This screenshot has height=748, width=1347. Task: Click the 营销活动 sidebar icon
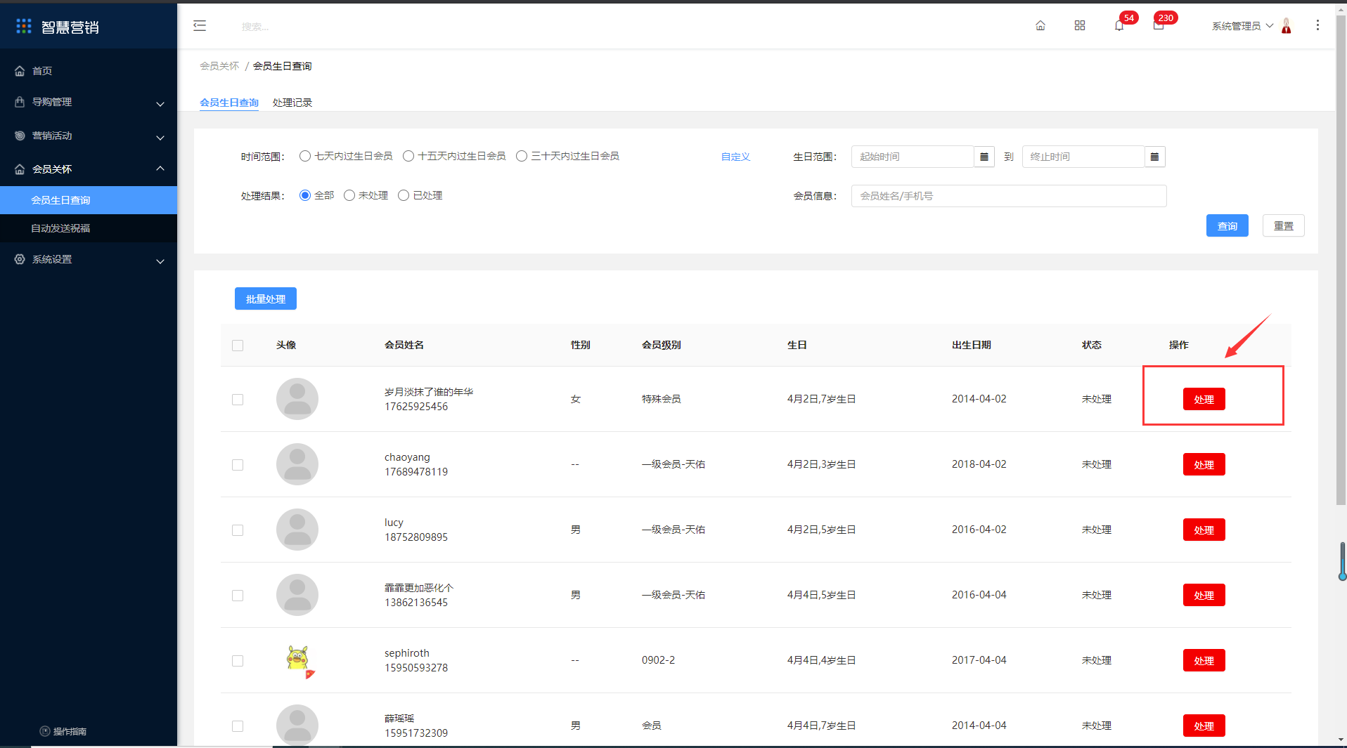(20, 136)
